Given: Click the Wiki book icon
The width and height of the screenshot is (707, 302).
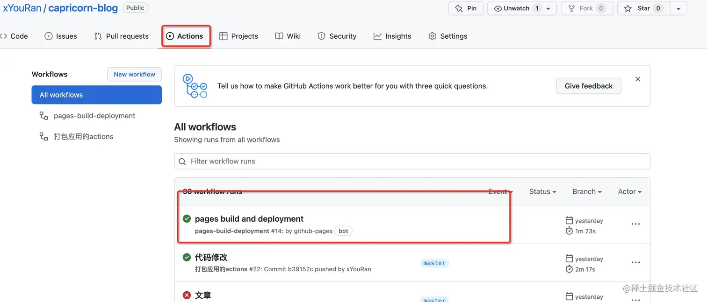Looking at the screenshot, I should (x=279, y=36).
